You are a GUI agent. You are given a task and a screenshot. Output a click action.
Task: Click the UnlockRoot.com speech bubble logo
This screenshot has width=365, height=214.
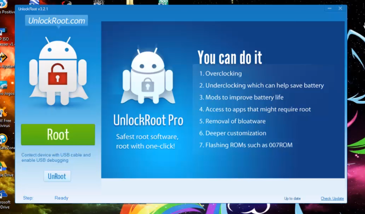coord(56,21)
